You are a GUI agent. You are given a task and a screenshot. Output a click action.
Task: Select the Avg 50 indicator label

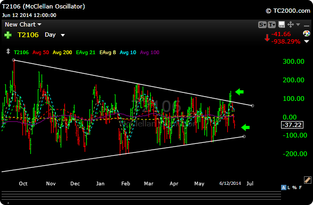point(40,53)
